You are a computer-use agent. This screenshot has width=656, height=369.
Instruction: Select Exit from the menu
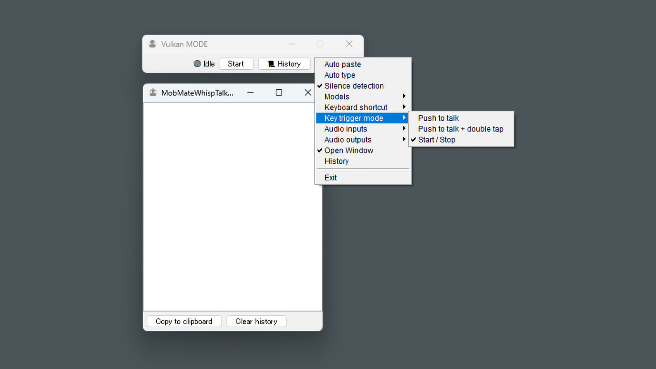[330, 177]
